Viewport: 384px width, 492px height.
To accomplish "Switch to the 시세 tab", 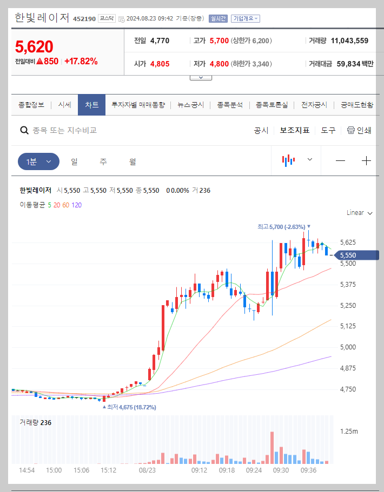I will click(x=64, y=105).
